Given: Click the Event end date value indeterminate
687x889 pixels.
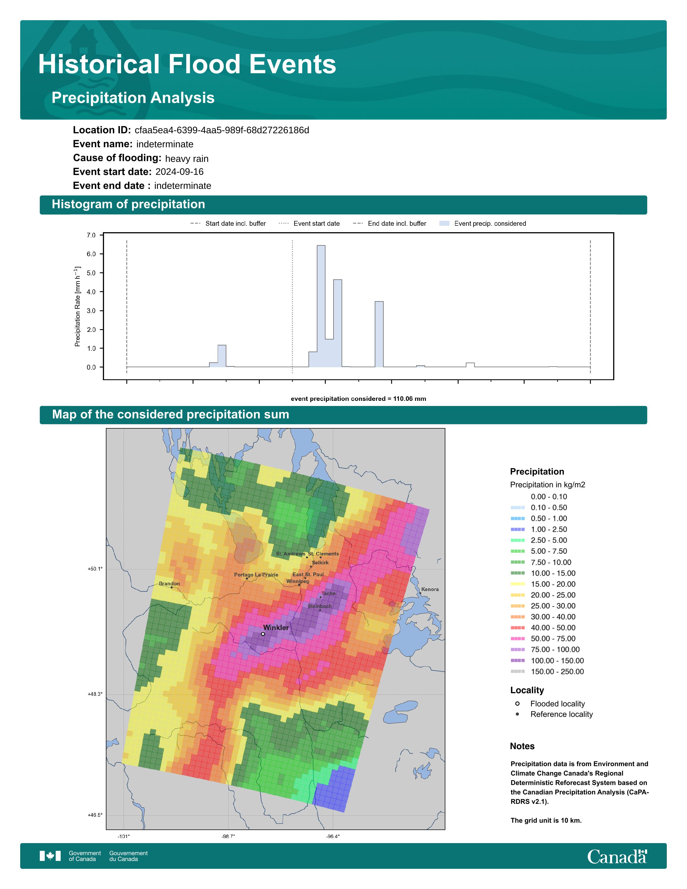Looking at the screenshot, I should tap(183, 186).
